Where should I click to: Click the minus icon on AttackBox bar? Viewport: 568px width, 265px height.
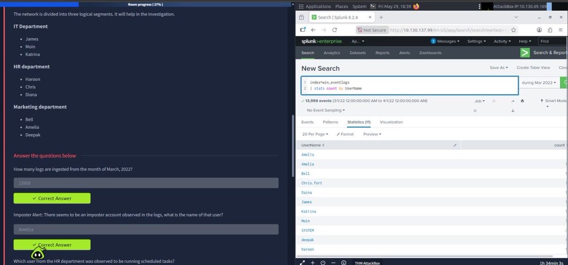(333, 262)
